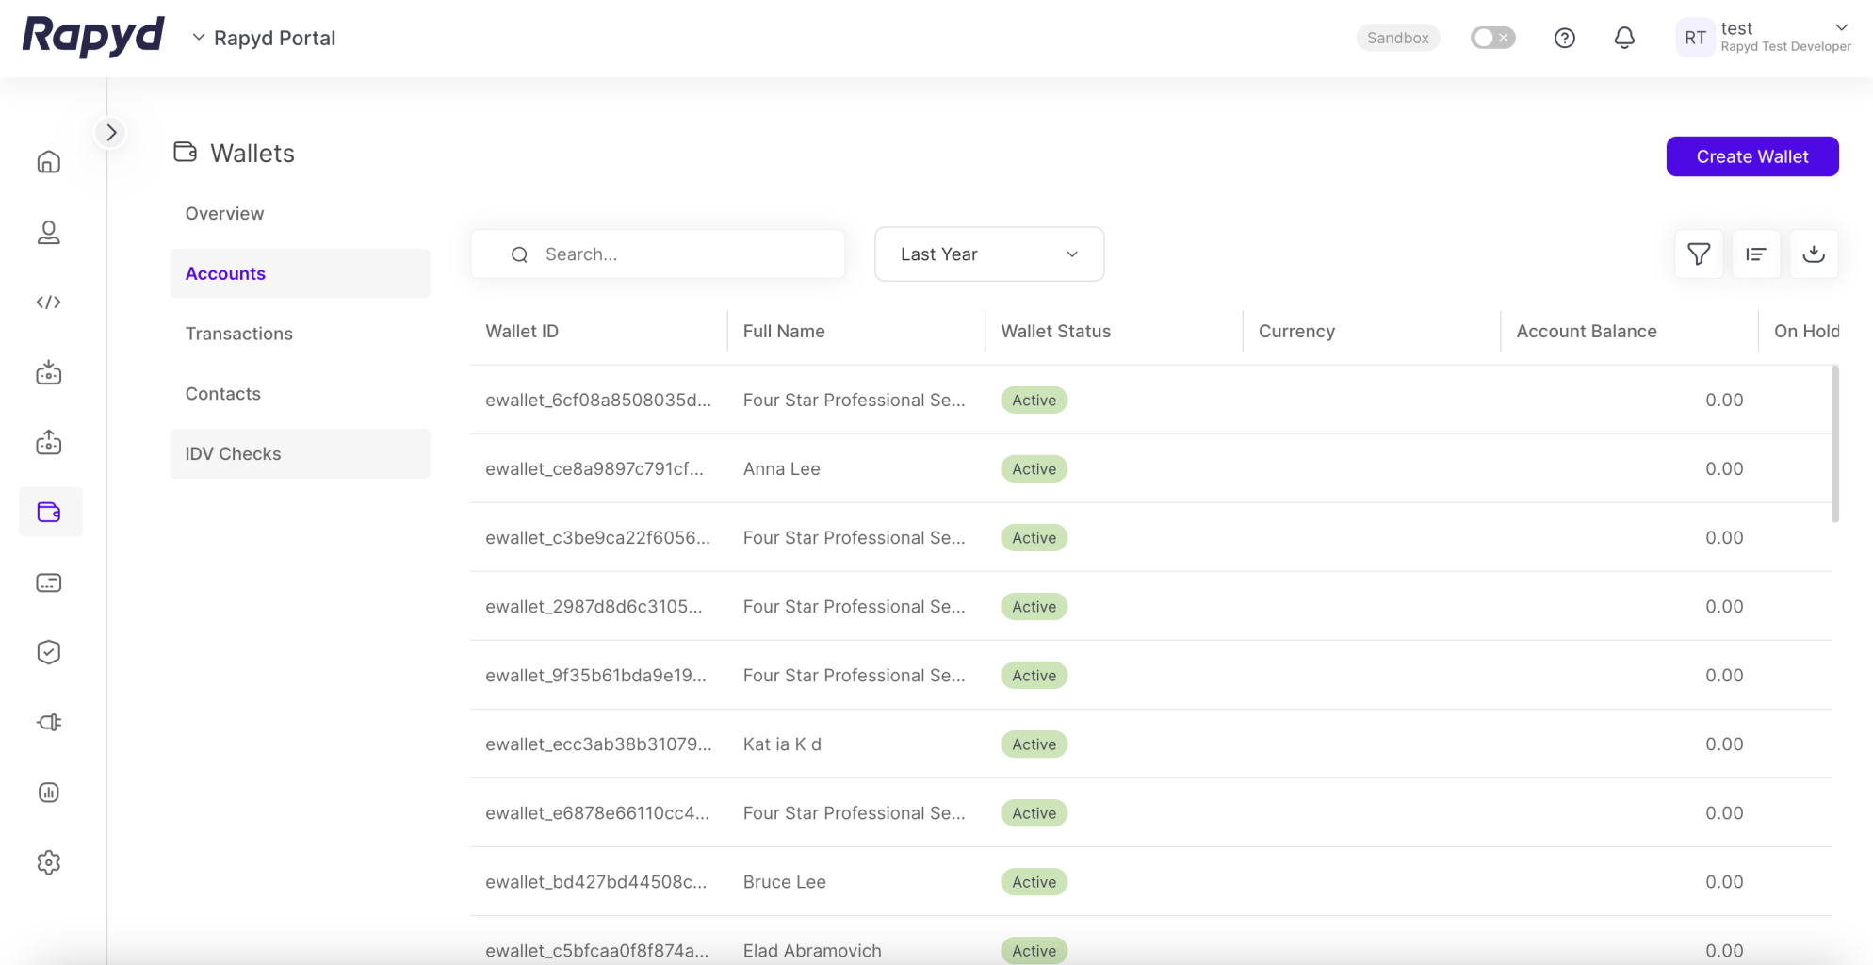Open the Settings gear sidebar icon

coord(49,862)
